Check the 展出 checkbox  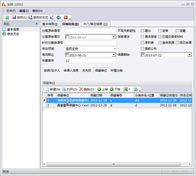tap(142, 31)
